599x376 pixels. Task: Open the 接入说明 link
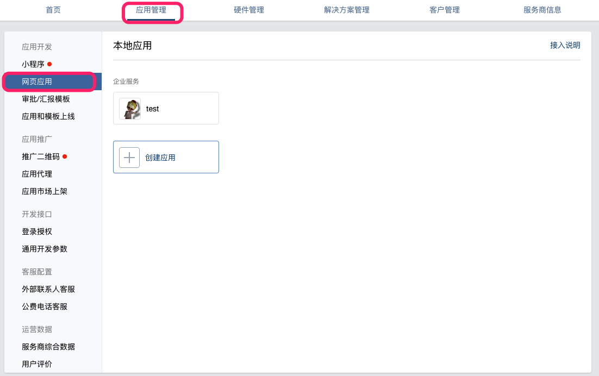click(x=565, y=45)
